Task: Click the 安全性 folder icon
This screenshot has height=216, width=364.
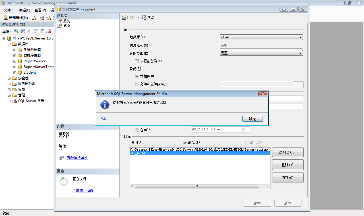Action: click(15, 78)
